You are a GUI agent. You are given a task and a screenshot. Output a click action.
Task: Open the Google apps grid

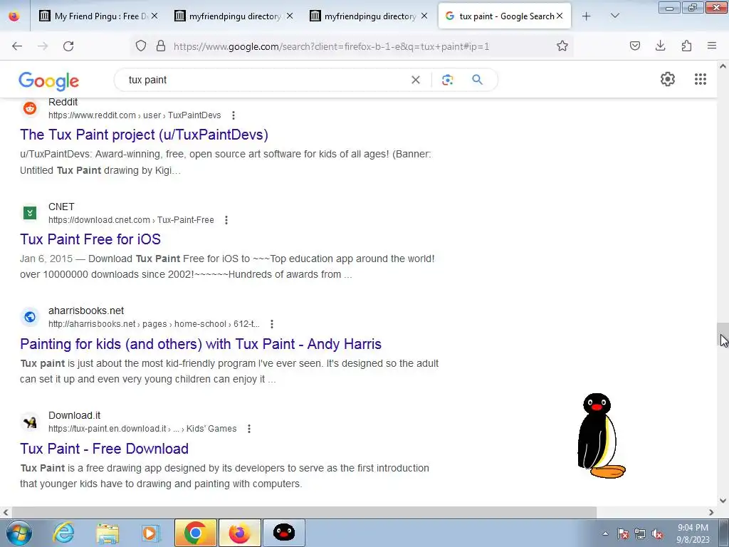click(701, 79)
